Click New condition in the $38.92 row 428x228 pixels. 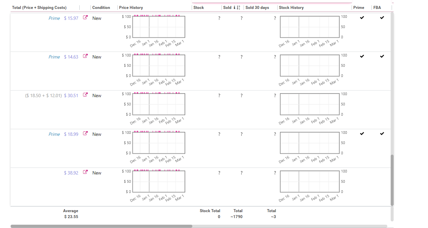[97, 173]
